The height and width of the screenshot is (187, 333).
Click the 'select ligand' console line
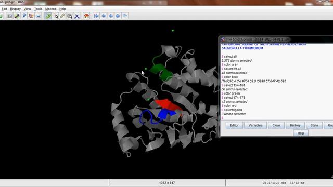tap(232, 110)
